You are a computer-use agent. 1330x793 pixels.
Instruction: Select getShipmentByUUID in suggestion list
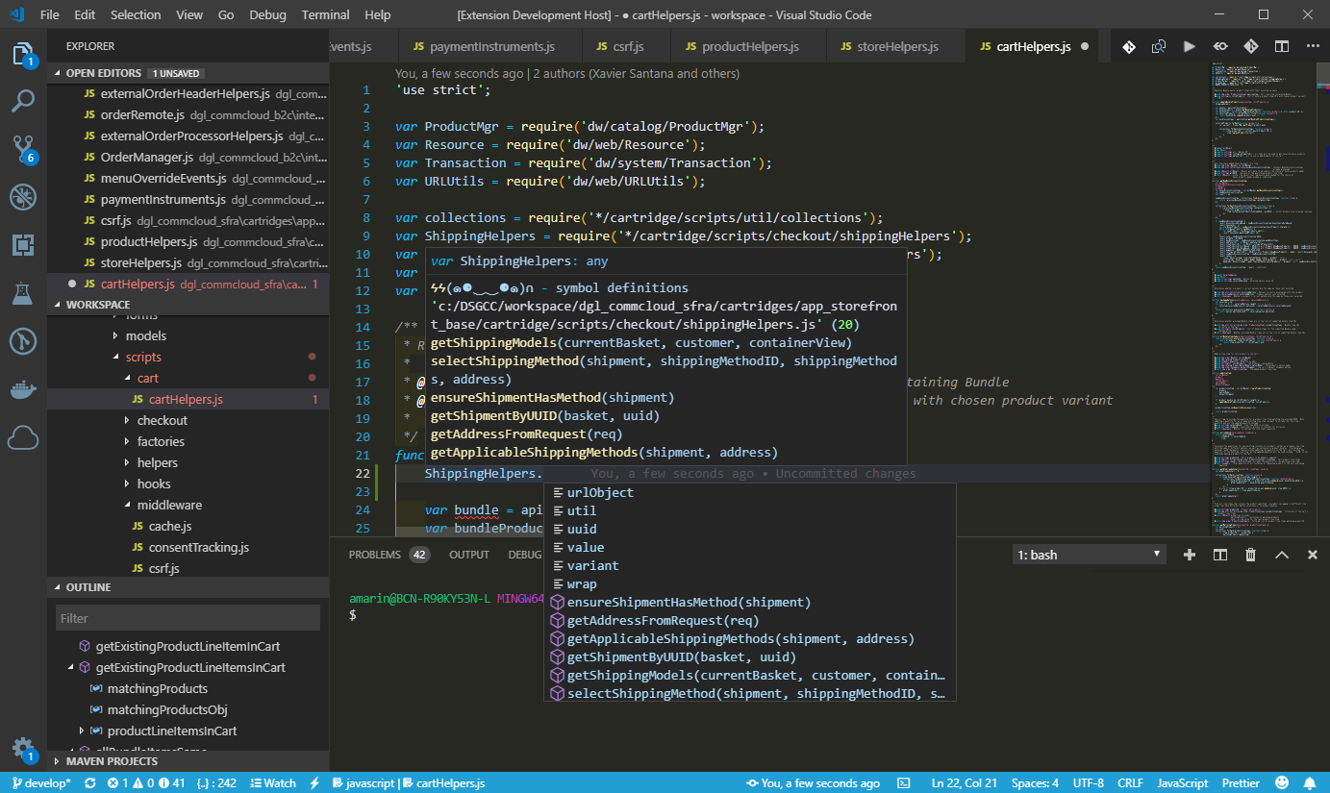coord(750,657)
